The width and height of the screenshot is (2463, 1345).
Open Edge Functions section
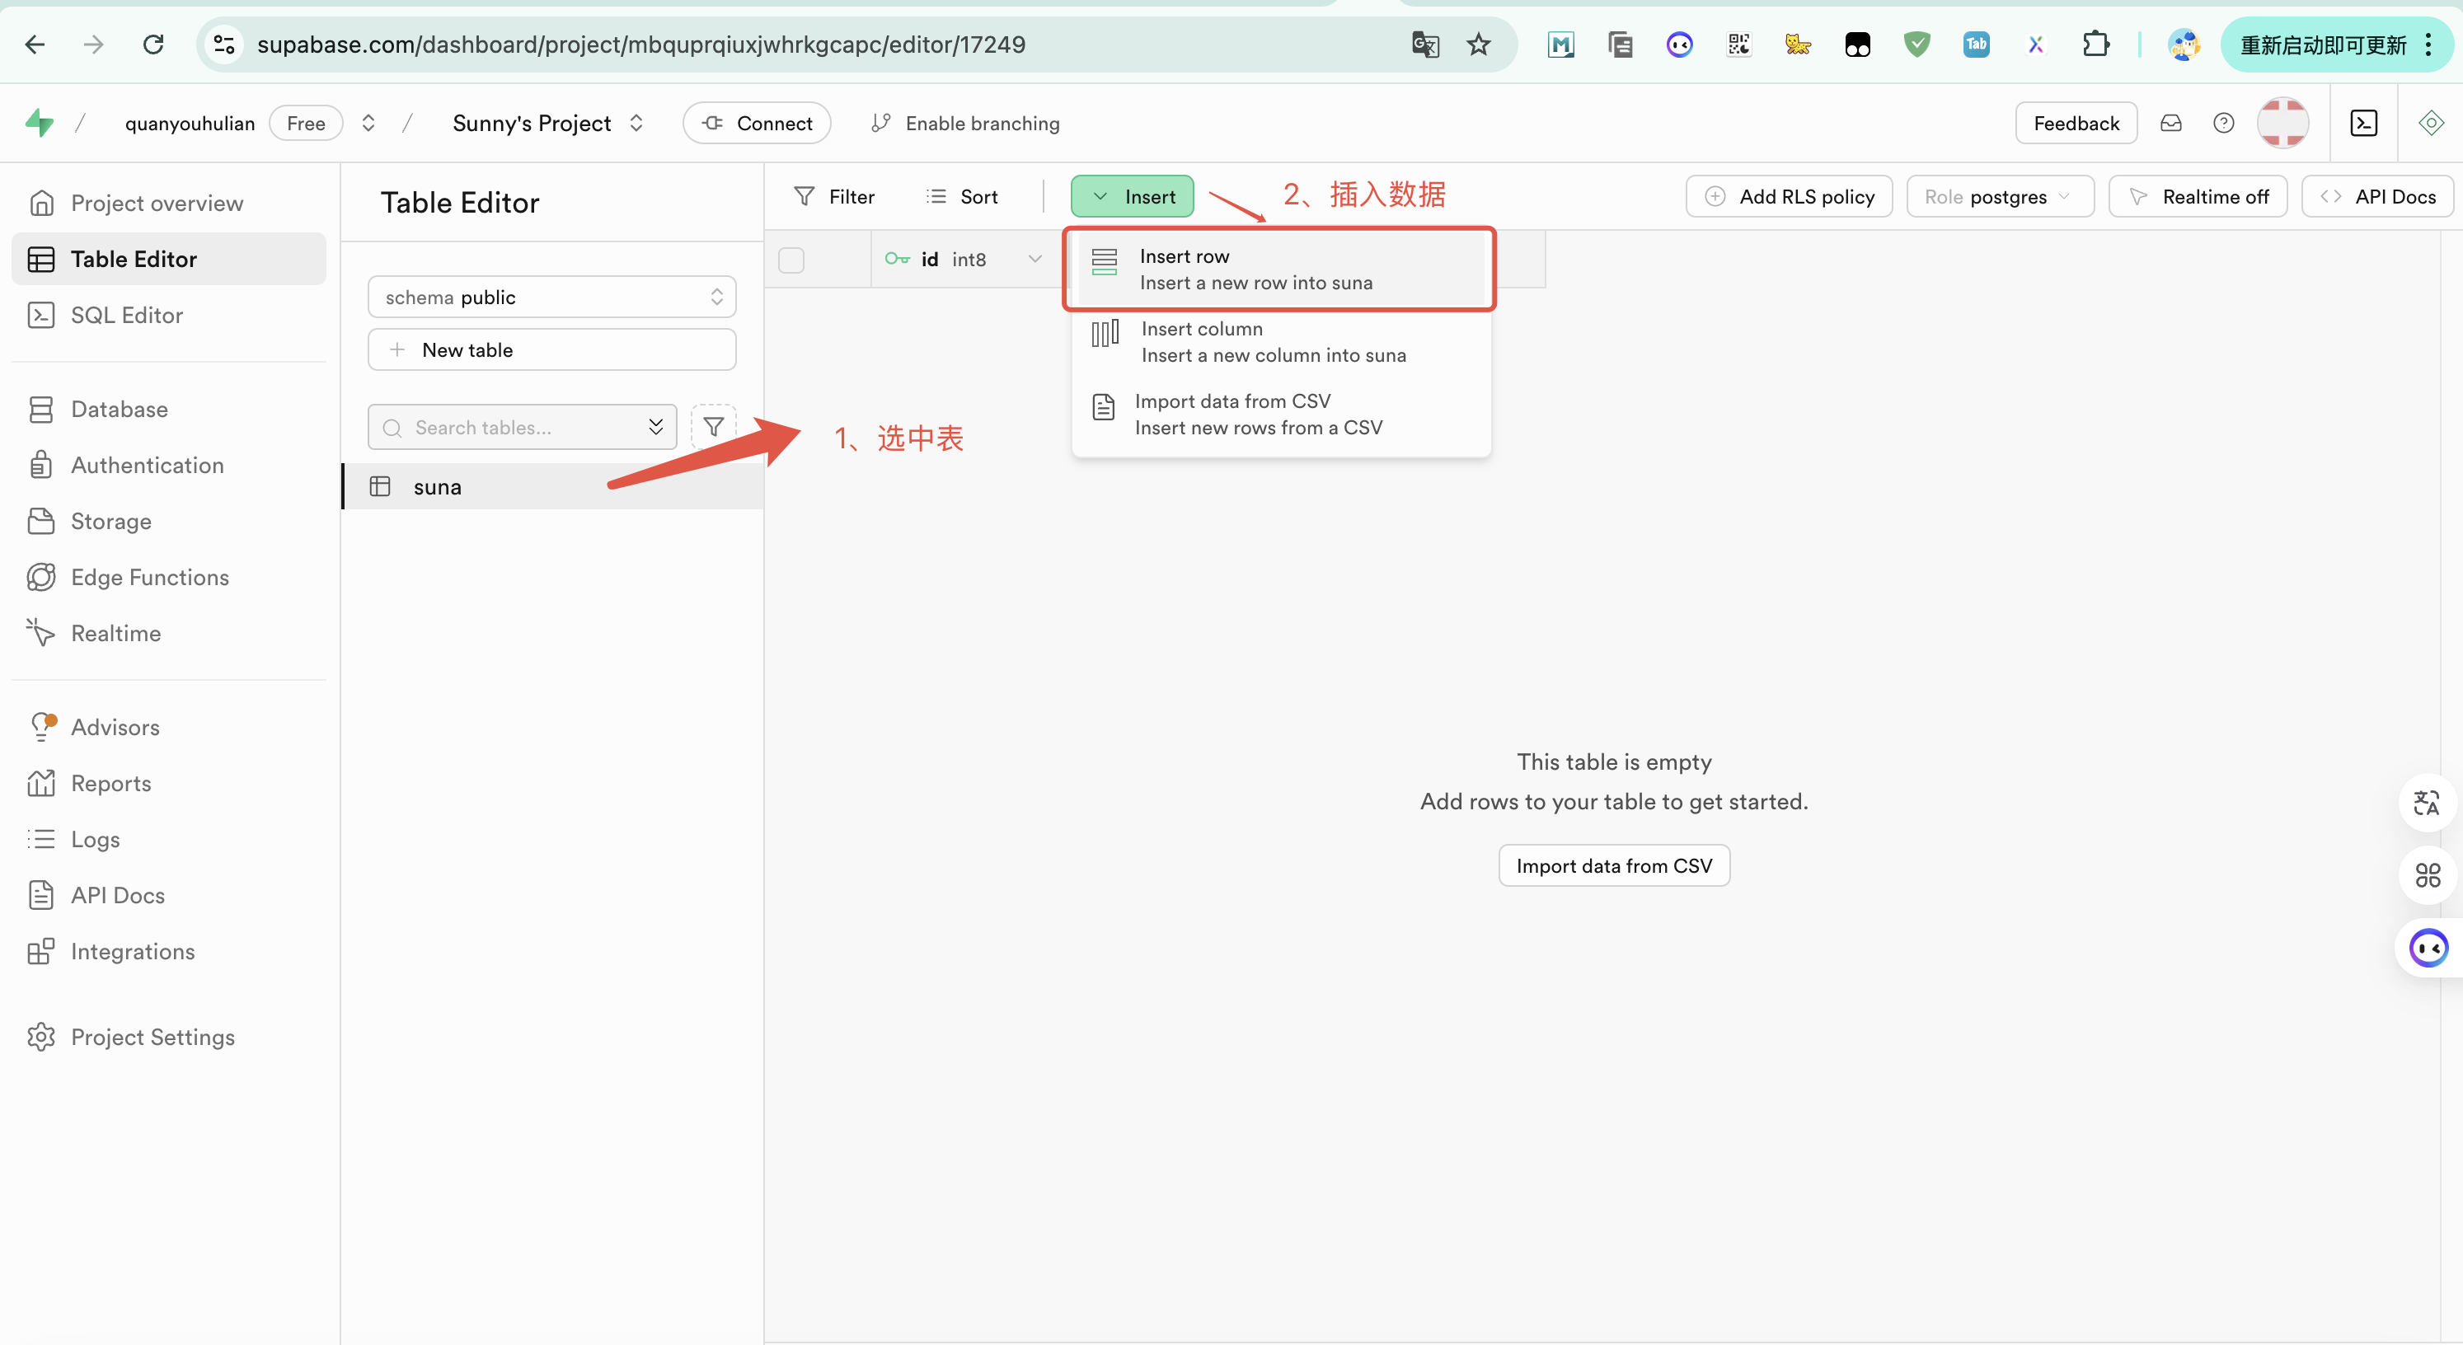[x=149, y=578]
